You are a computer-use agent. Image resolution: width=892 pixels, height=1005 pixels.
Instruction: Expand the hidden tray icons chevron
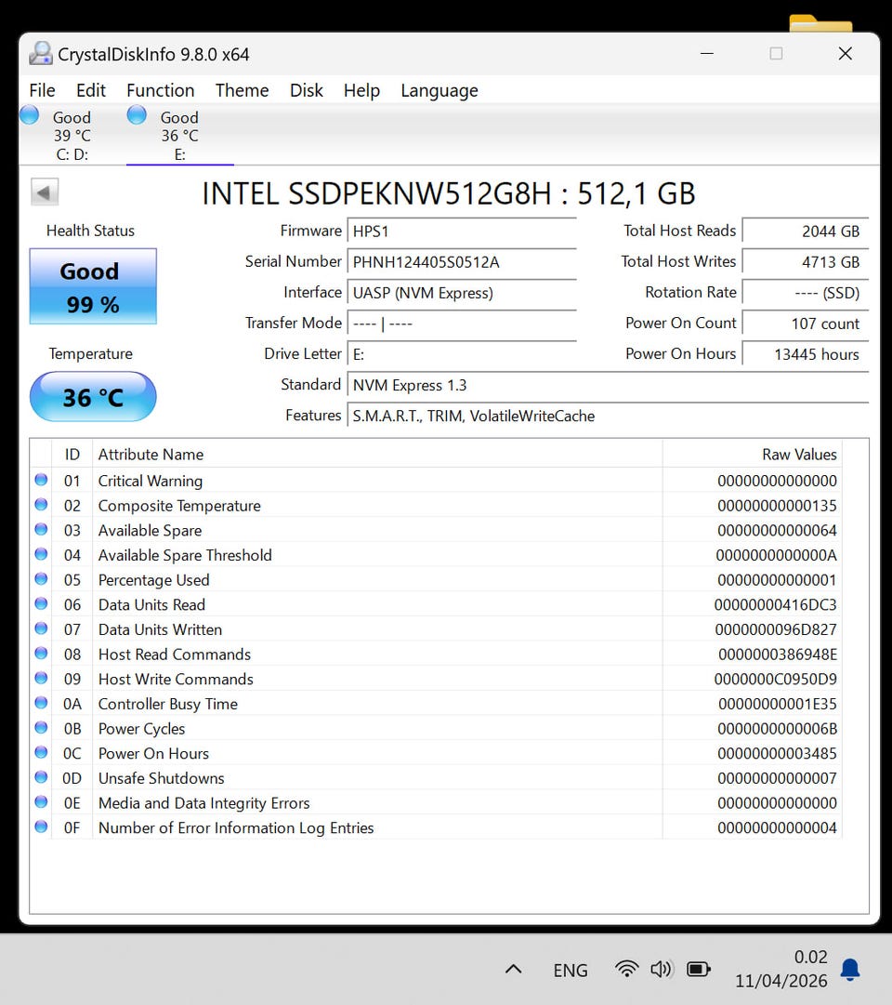[513, 970]
